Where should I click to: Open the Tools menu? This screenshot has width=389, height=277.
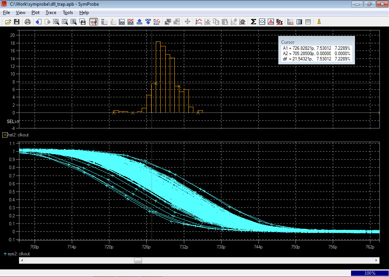coord(68,13)
